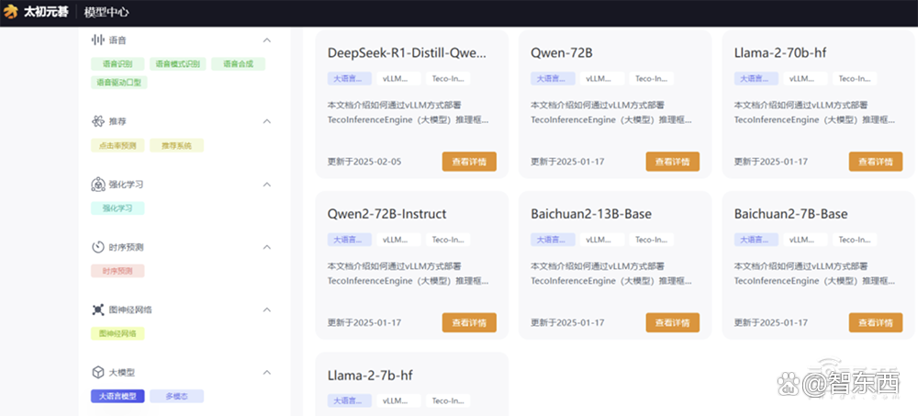View details for Qwen2-72B-Instruct model
The width and height of the screenshot is (918, 416).
[x=469, y=322]
